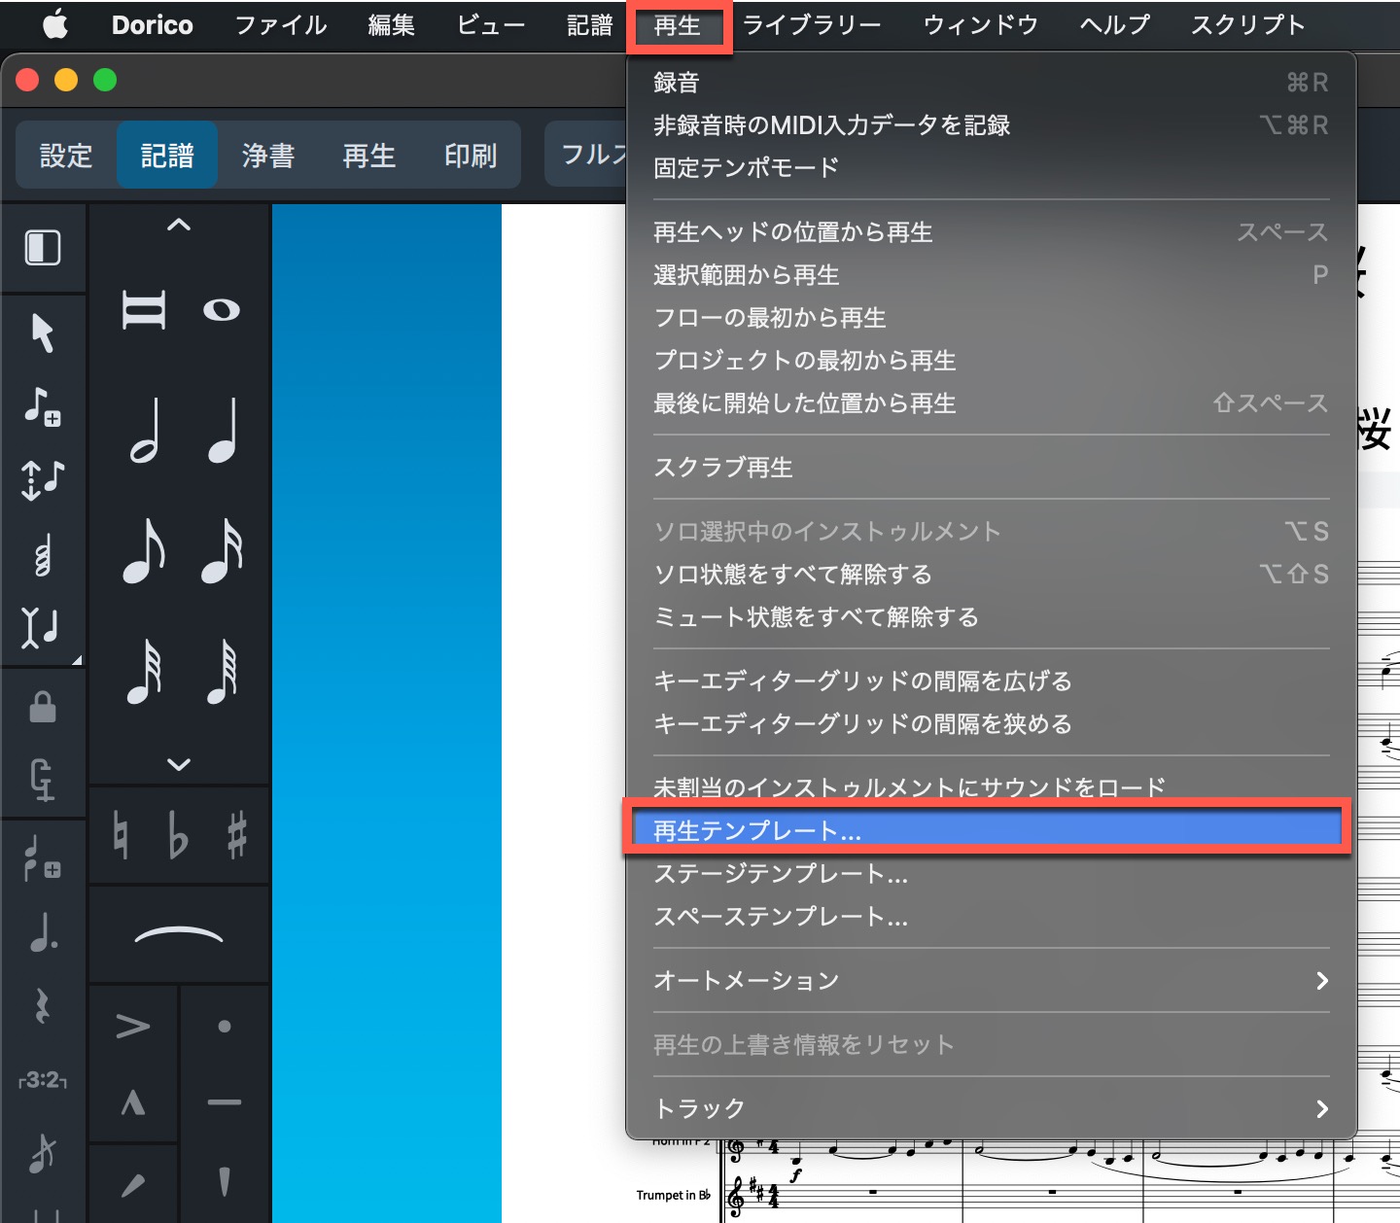Select half note duration
The image size is (1400, 1223).
pos(144,431)
